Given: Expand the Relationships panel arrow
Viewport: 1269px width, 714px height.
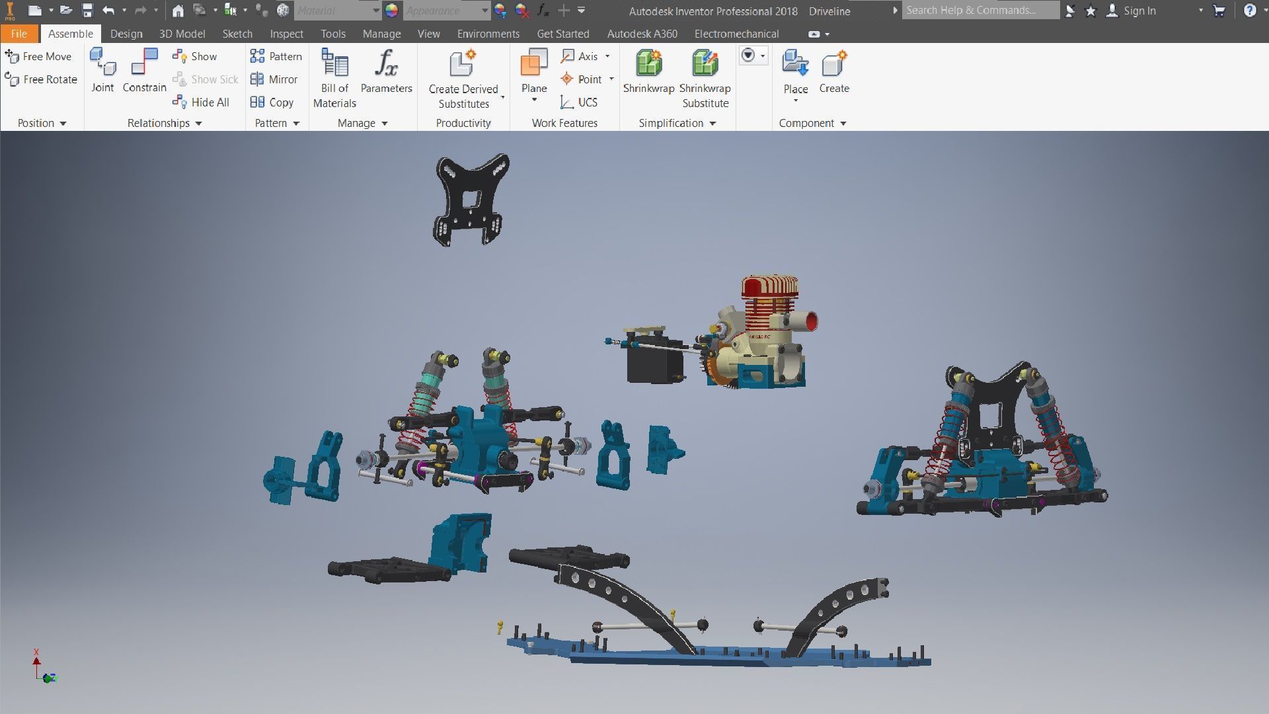Looking at the screenshot, I should (x=198, y=124).
